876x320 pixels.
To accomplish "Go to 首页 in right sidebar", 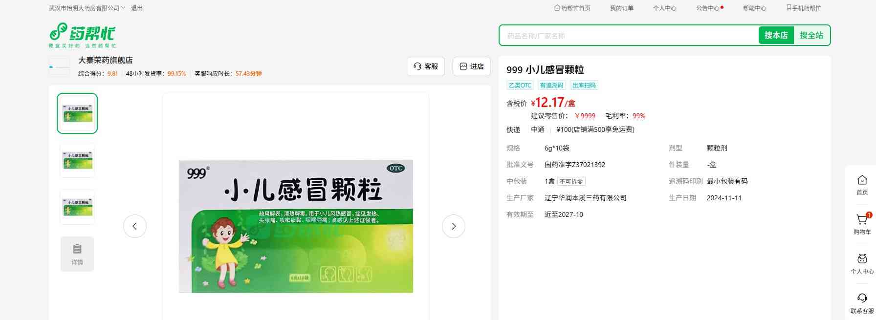I will click(862, 185).
